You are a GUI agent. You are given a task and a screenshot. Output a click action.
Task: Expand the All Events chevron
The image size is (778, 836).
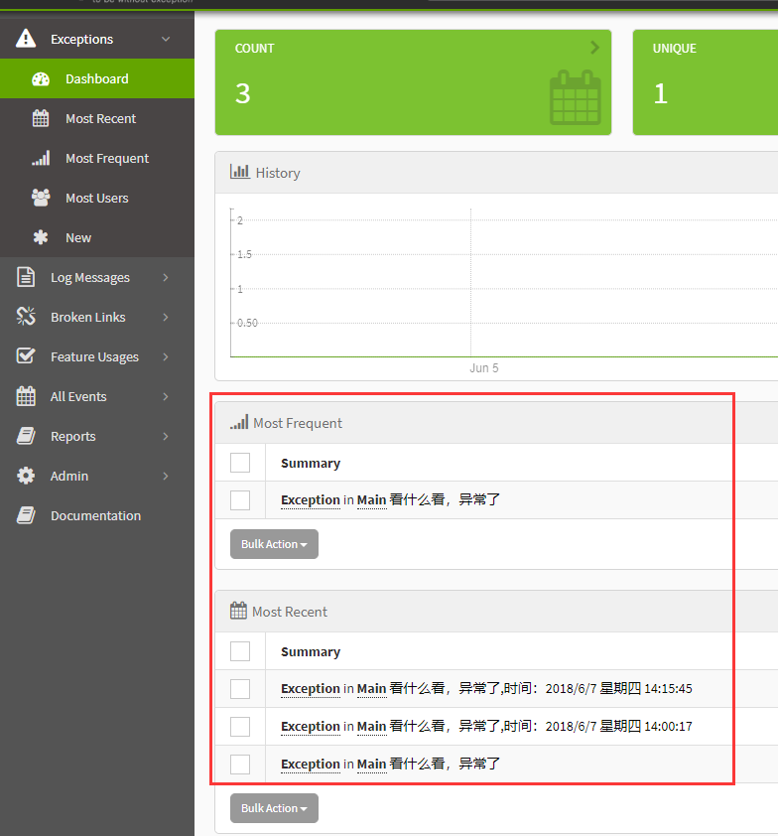point(166,396)
